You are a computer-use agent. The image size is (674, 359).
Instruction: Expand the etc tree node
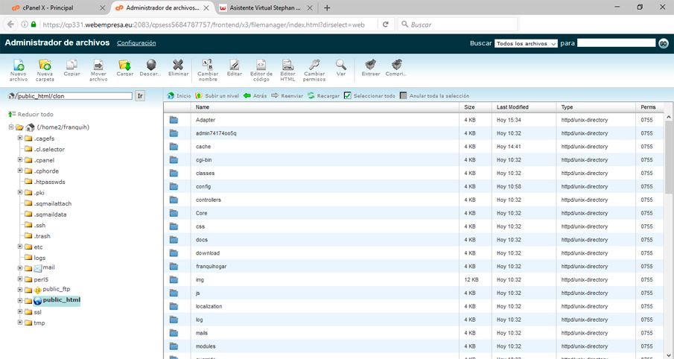click(x=20, y=247)
